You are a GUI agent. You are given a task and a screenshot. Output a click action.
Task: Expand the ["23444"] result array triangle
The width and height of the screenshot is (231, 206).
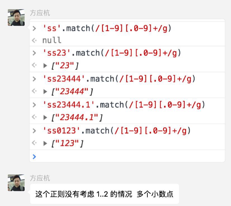pos(45,92)
